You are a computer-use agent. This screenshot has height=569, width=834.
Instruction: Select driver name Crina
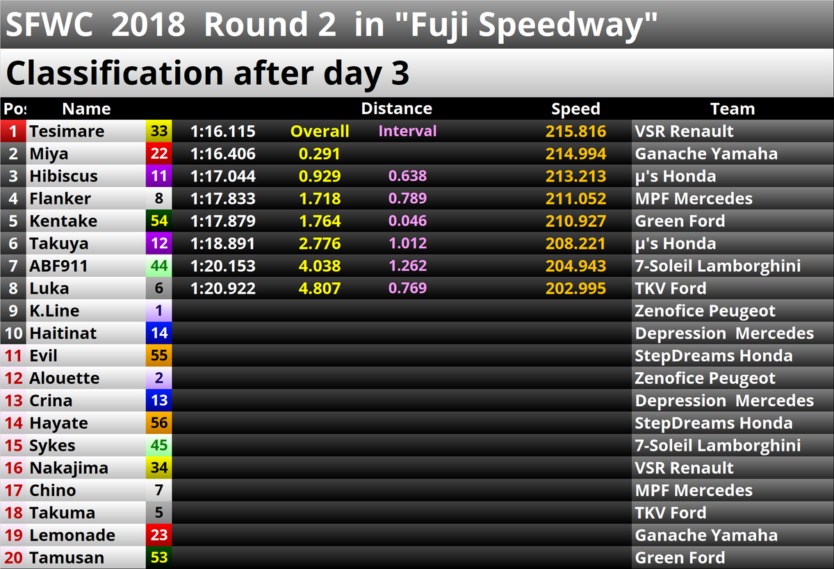[x=51, y=401]
